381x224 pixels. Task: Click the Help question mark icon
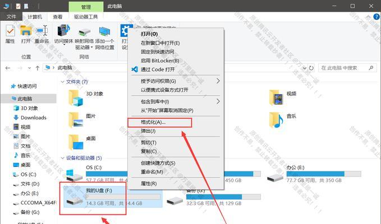pos(377,17)
